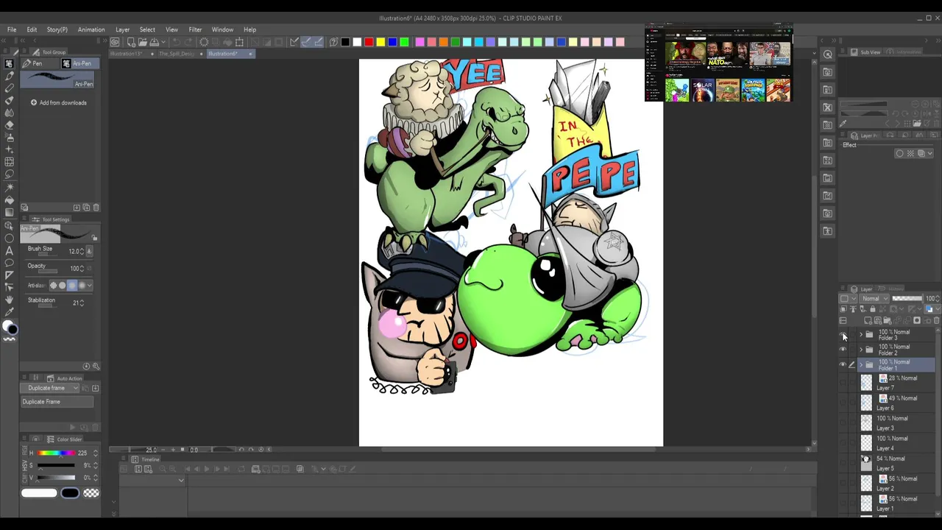Click the Scale/Rotate transform icon
Screen dimensions: 942x530
(239, 42)
